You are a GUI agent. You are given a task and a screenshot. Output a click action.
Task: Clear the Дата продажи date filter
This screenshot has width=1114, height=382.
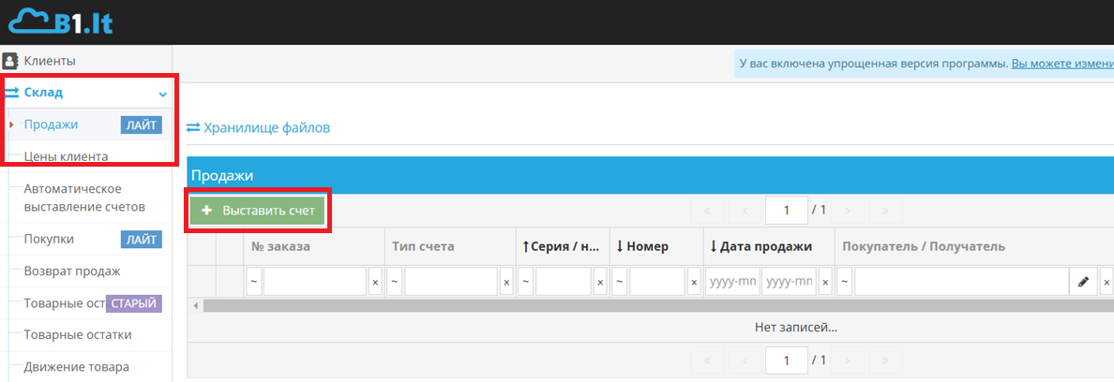tap(825, 282)
